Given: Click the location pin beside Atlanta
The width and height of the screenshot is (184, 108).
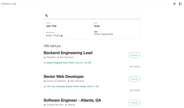Looking at the screenshot, I should [66, 105].
